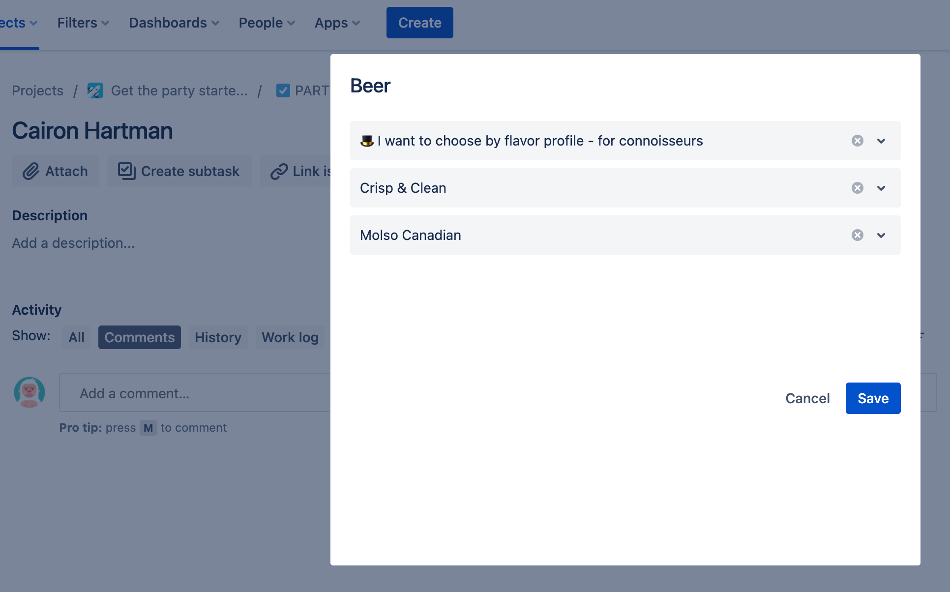This screenshot has width=950, height=592.
Task: Click the Cairon Hartman issue title
Action: (92, 131)
